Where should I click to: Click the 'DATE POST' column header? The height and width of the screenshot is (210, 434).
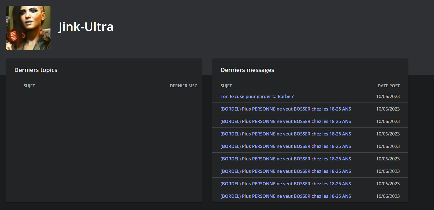click(x=389, y=86)
